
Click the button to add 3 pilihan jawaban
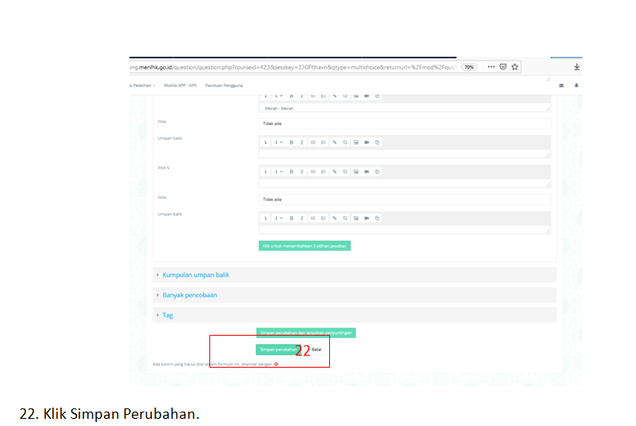coord(304,246)
